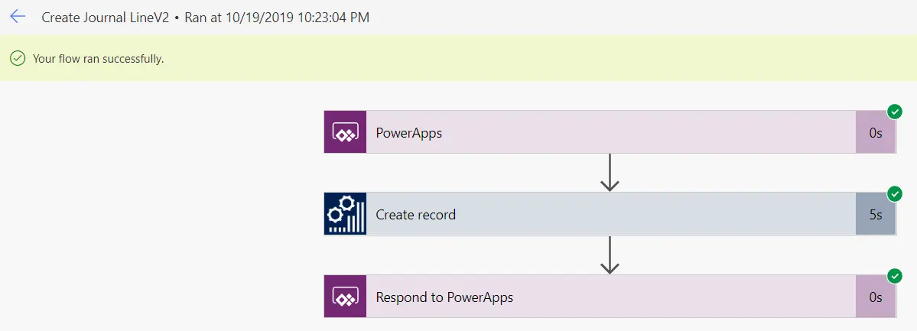This screenshot has width=917, height=331.
Task: Click the green checkmark on Respond to PowerApps
Action: 895,276
